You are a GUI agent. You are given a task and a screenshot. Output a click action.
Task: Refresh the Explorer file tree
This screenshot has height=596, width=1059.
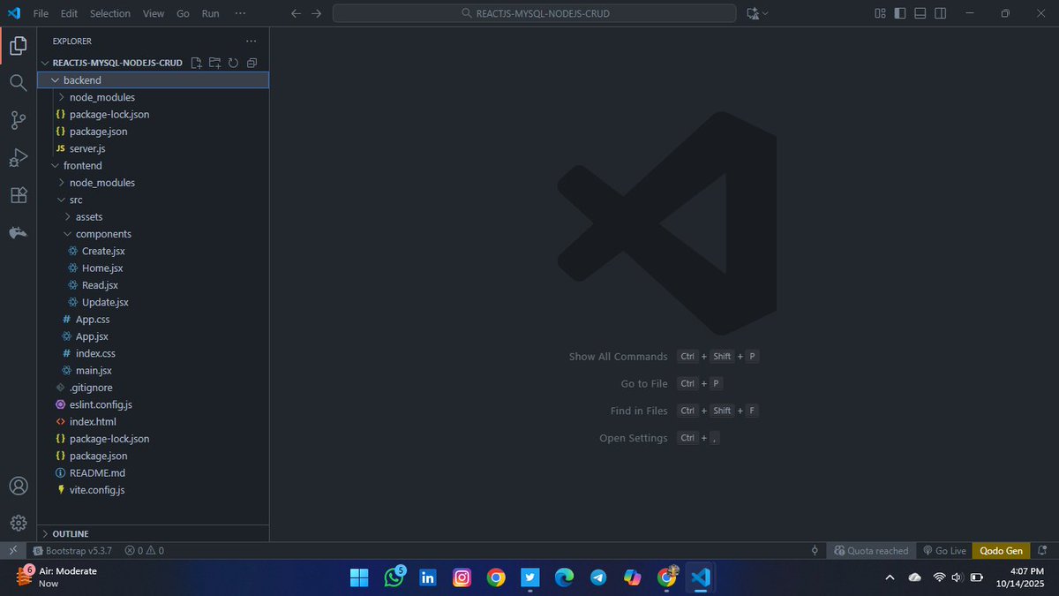[233, 63]
